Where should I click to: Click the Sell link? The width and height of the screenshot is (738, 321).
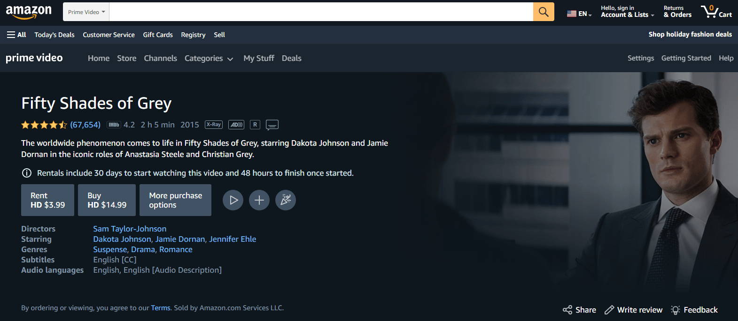coord(219,35)
